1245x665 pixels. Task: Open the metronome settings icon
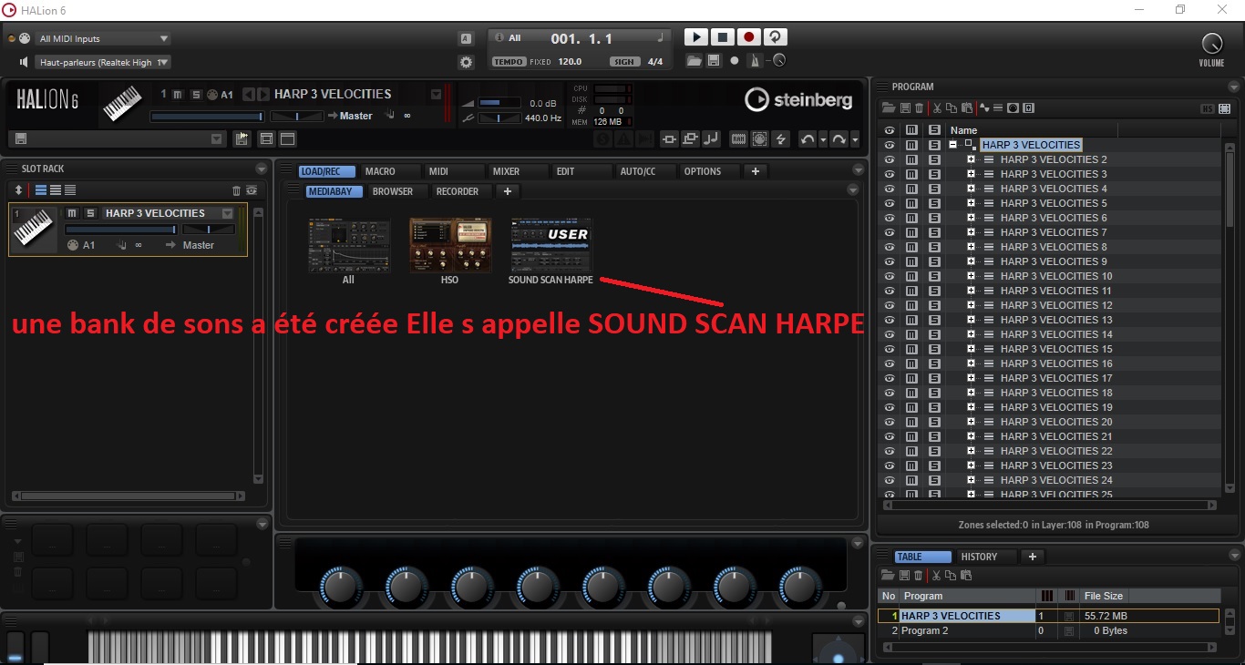point(753,60)
